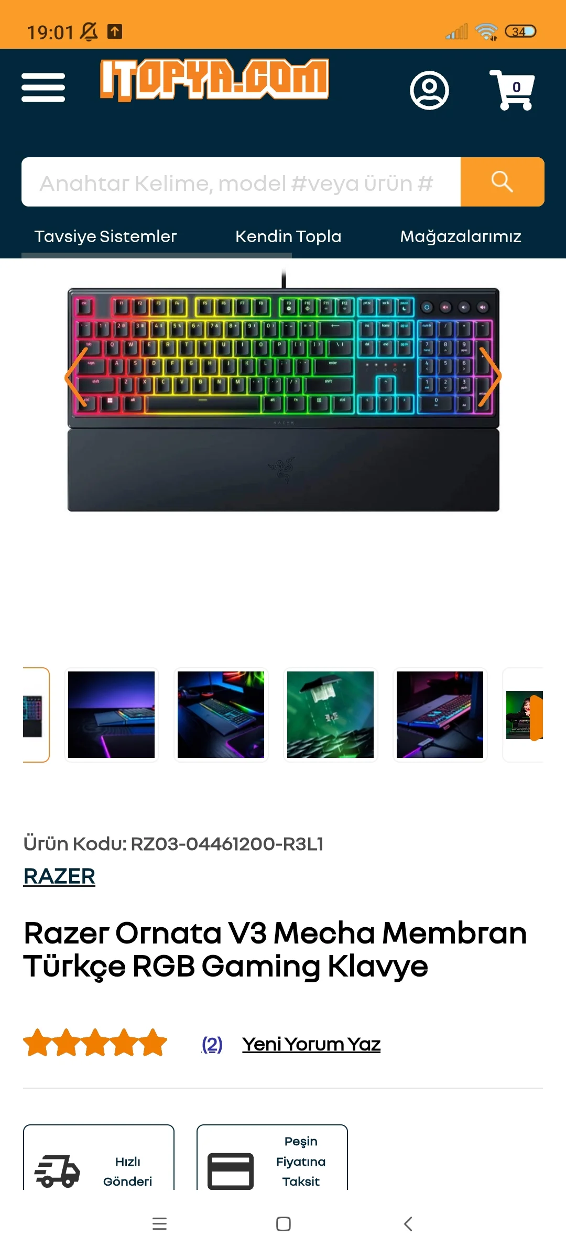566x1258 pixels.
Task: Open Tavsiye Sistemler tab
Action: [x=105, y=236]
